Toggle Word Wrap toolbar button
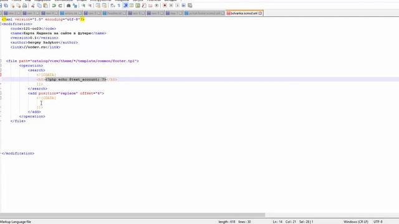 (x=113, y=6)
